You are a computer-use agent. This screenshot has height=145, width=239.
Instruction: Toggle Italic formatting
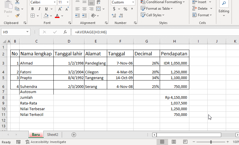pyautogui.click(x=39, y=9)
